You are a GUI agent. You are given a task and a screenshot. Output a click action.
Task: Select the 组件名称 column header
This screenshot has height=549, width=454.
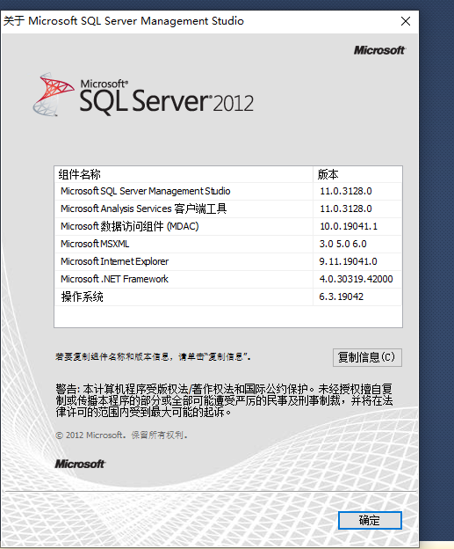click(184, 174)
